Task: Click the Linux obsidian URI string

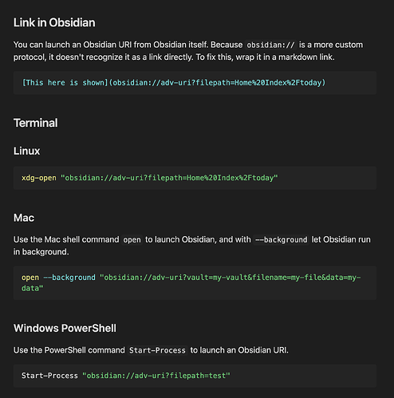Action: (169, 178)
